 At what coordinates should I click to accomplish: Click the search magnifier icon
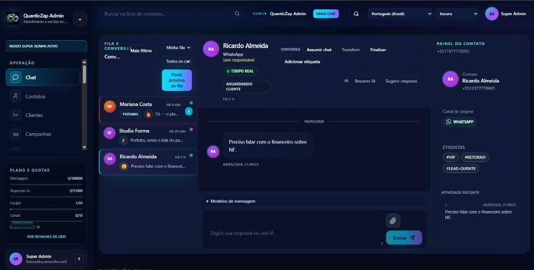pos(237,14)
